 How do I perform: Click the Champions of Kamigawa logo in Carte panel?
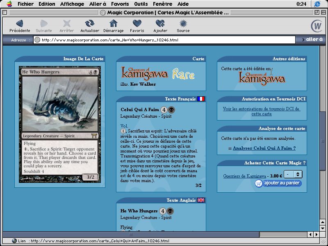coord(145,74)
